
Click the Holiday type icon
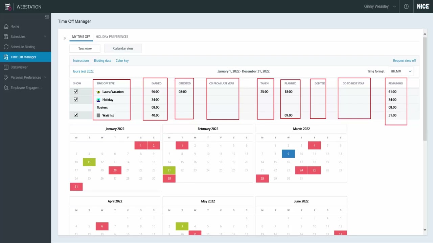pos(98,100)
